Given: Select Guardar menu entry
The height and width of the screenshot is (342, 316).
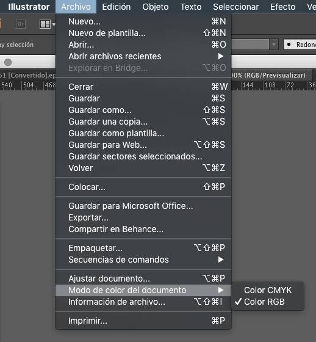Looking at the screenshot, I should [143, 98].
